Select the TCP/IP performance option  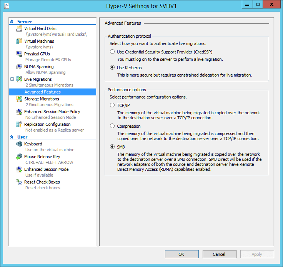[x=112, y=105]
